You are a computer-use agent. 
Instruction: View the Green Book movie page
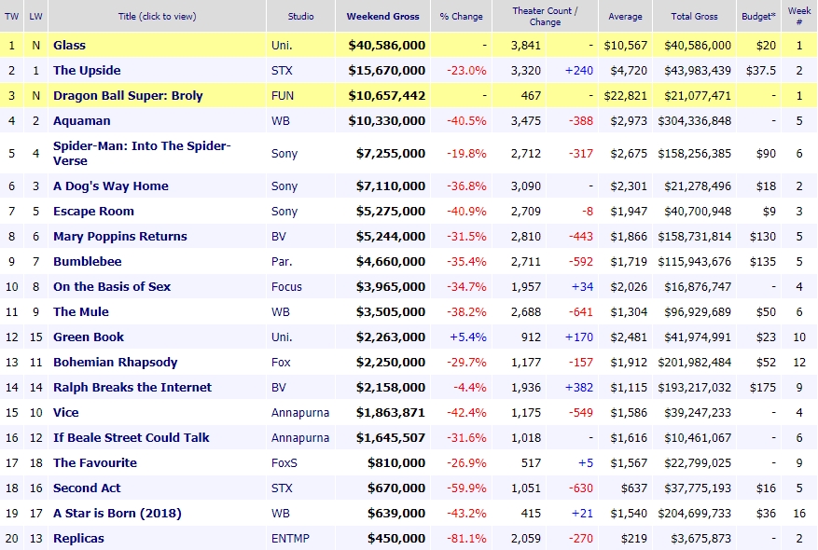click(x=89, y=337)
